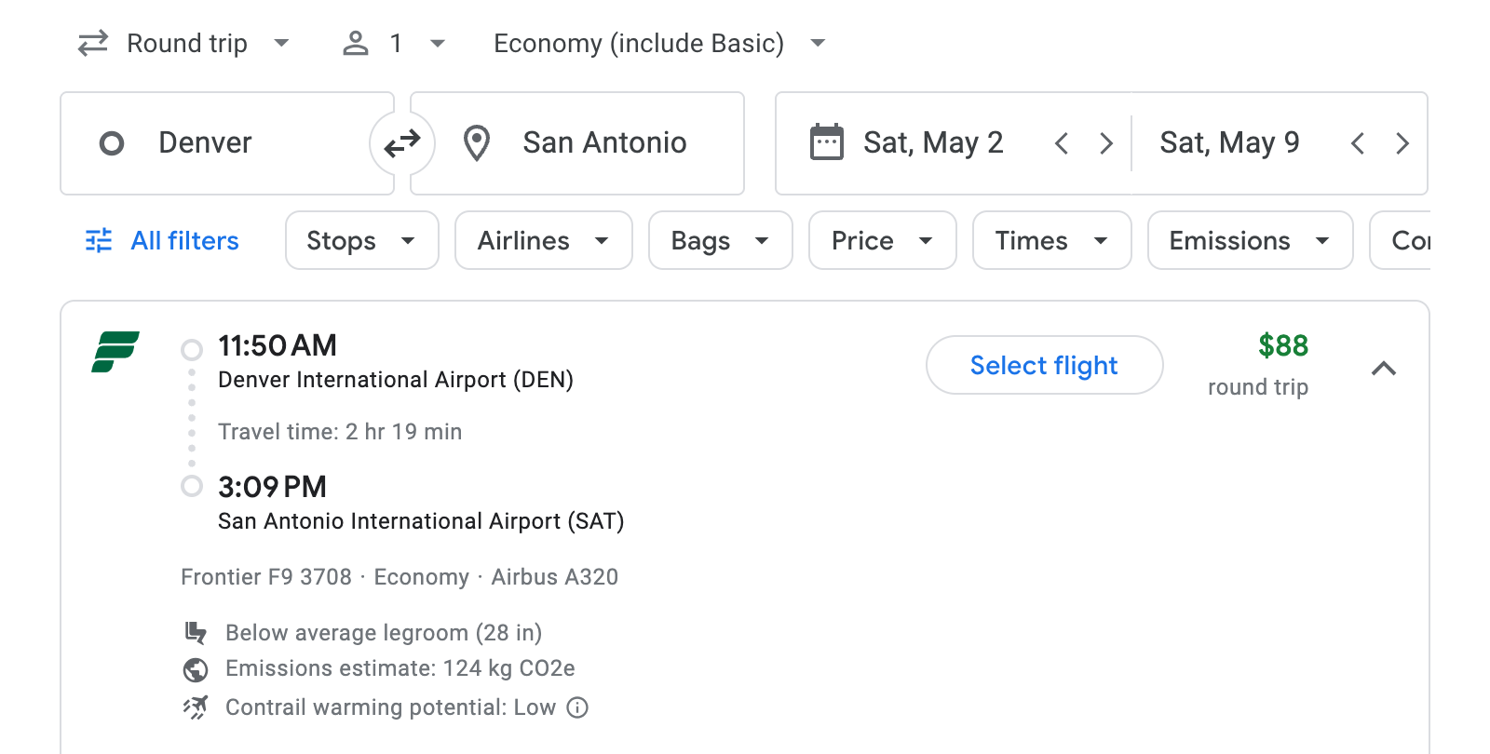Click the destination location pin icon
1490x754 pixels.
point(477,142)
